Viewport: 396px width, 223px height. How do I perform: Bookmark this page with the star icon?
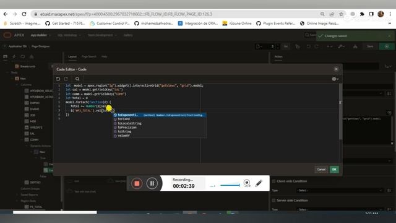click(341, 14)
